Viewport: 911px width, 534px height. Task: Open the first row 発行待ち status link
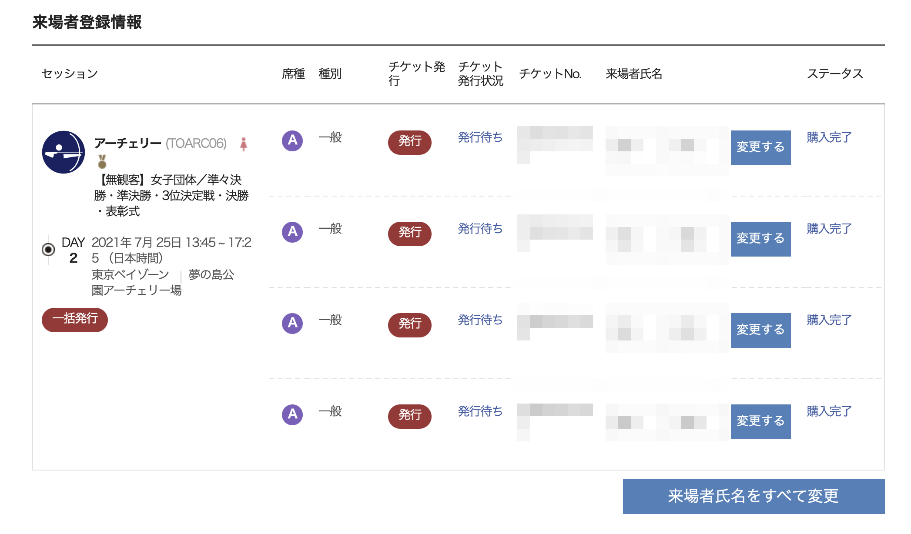click(x=480, y=137)
